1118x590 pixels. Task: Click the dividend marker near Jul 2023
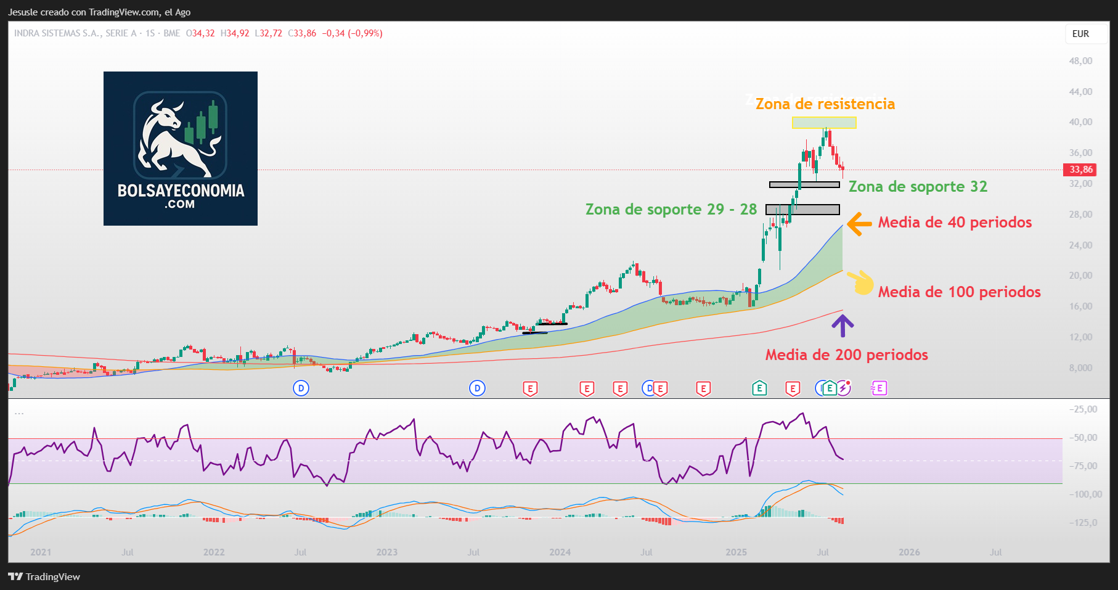(477, 388)
